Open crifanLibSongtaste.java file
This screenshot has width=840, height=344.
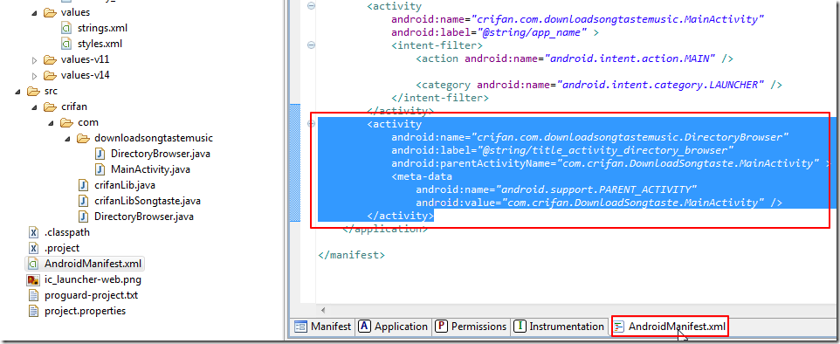148,202
